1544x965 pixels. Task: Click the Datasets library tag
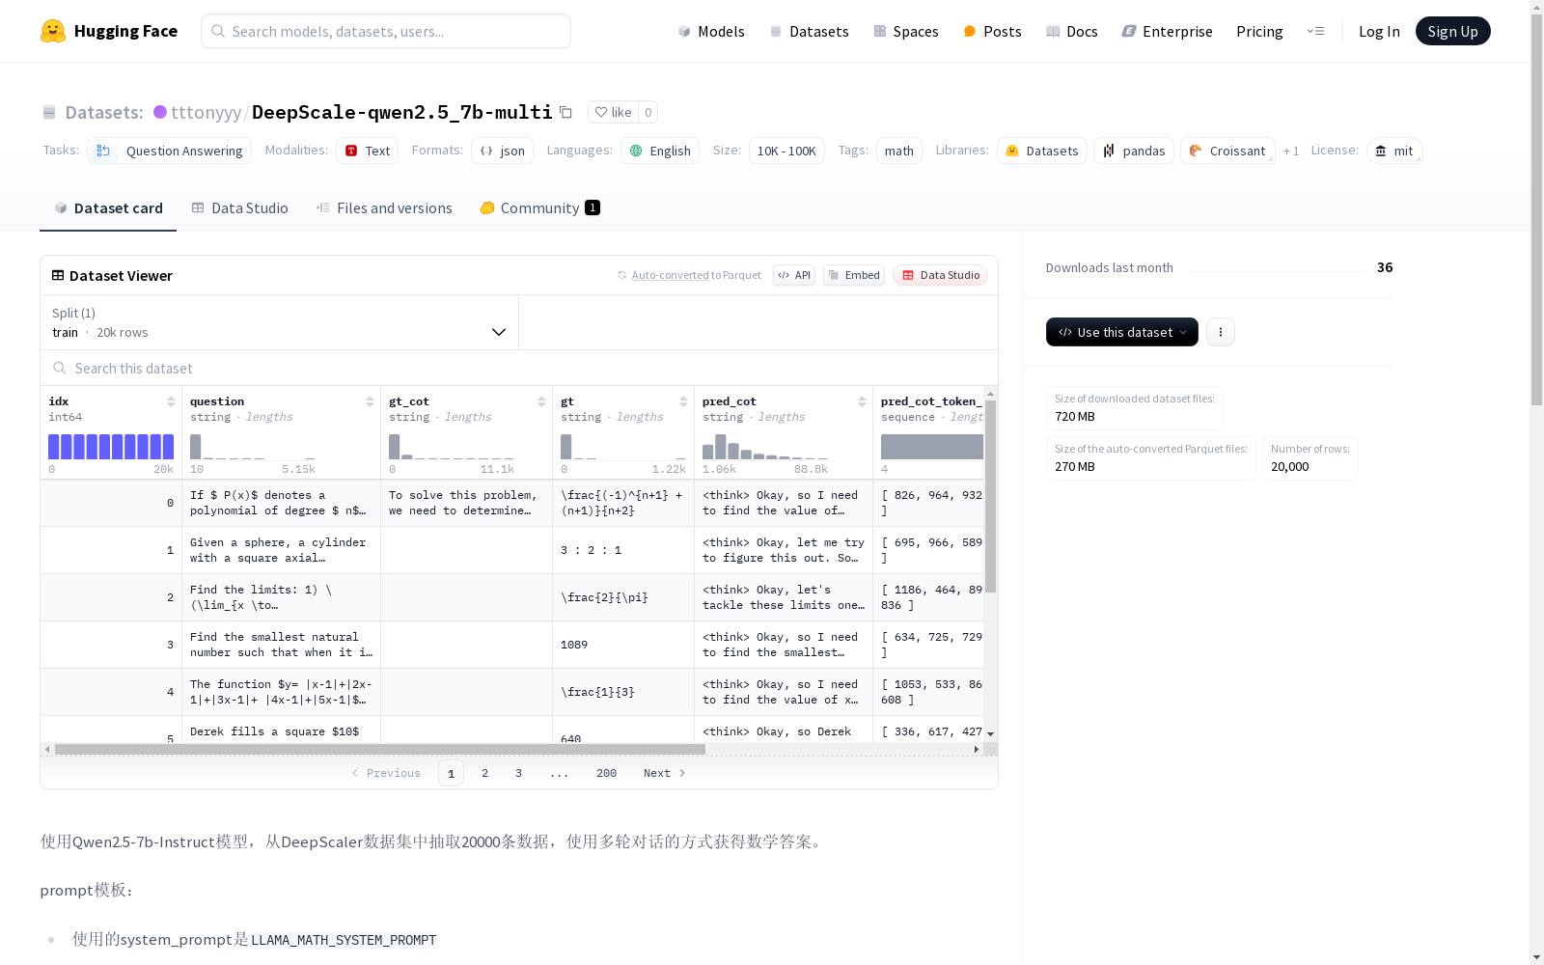tap(1042, 151)
